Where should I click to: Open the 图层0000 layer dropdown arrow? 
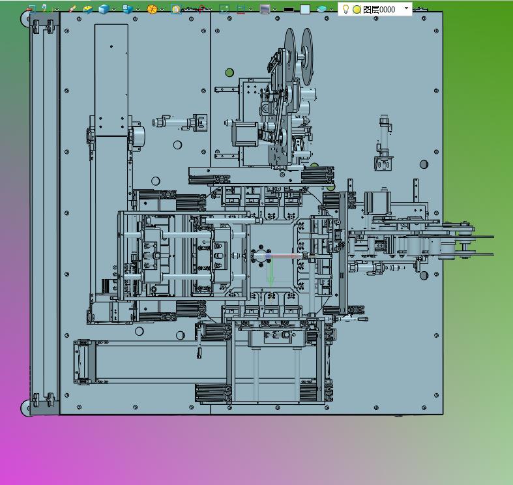406,8
